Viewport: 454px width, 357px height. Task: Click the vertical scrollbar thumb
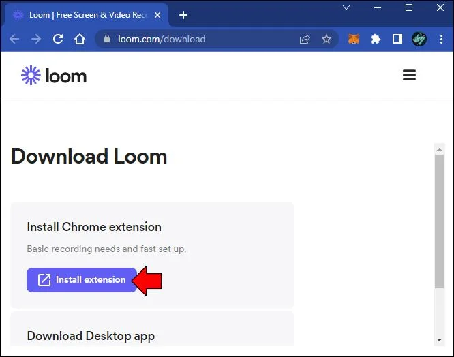click(x=439, y=221)
